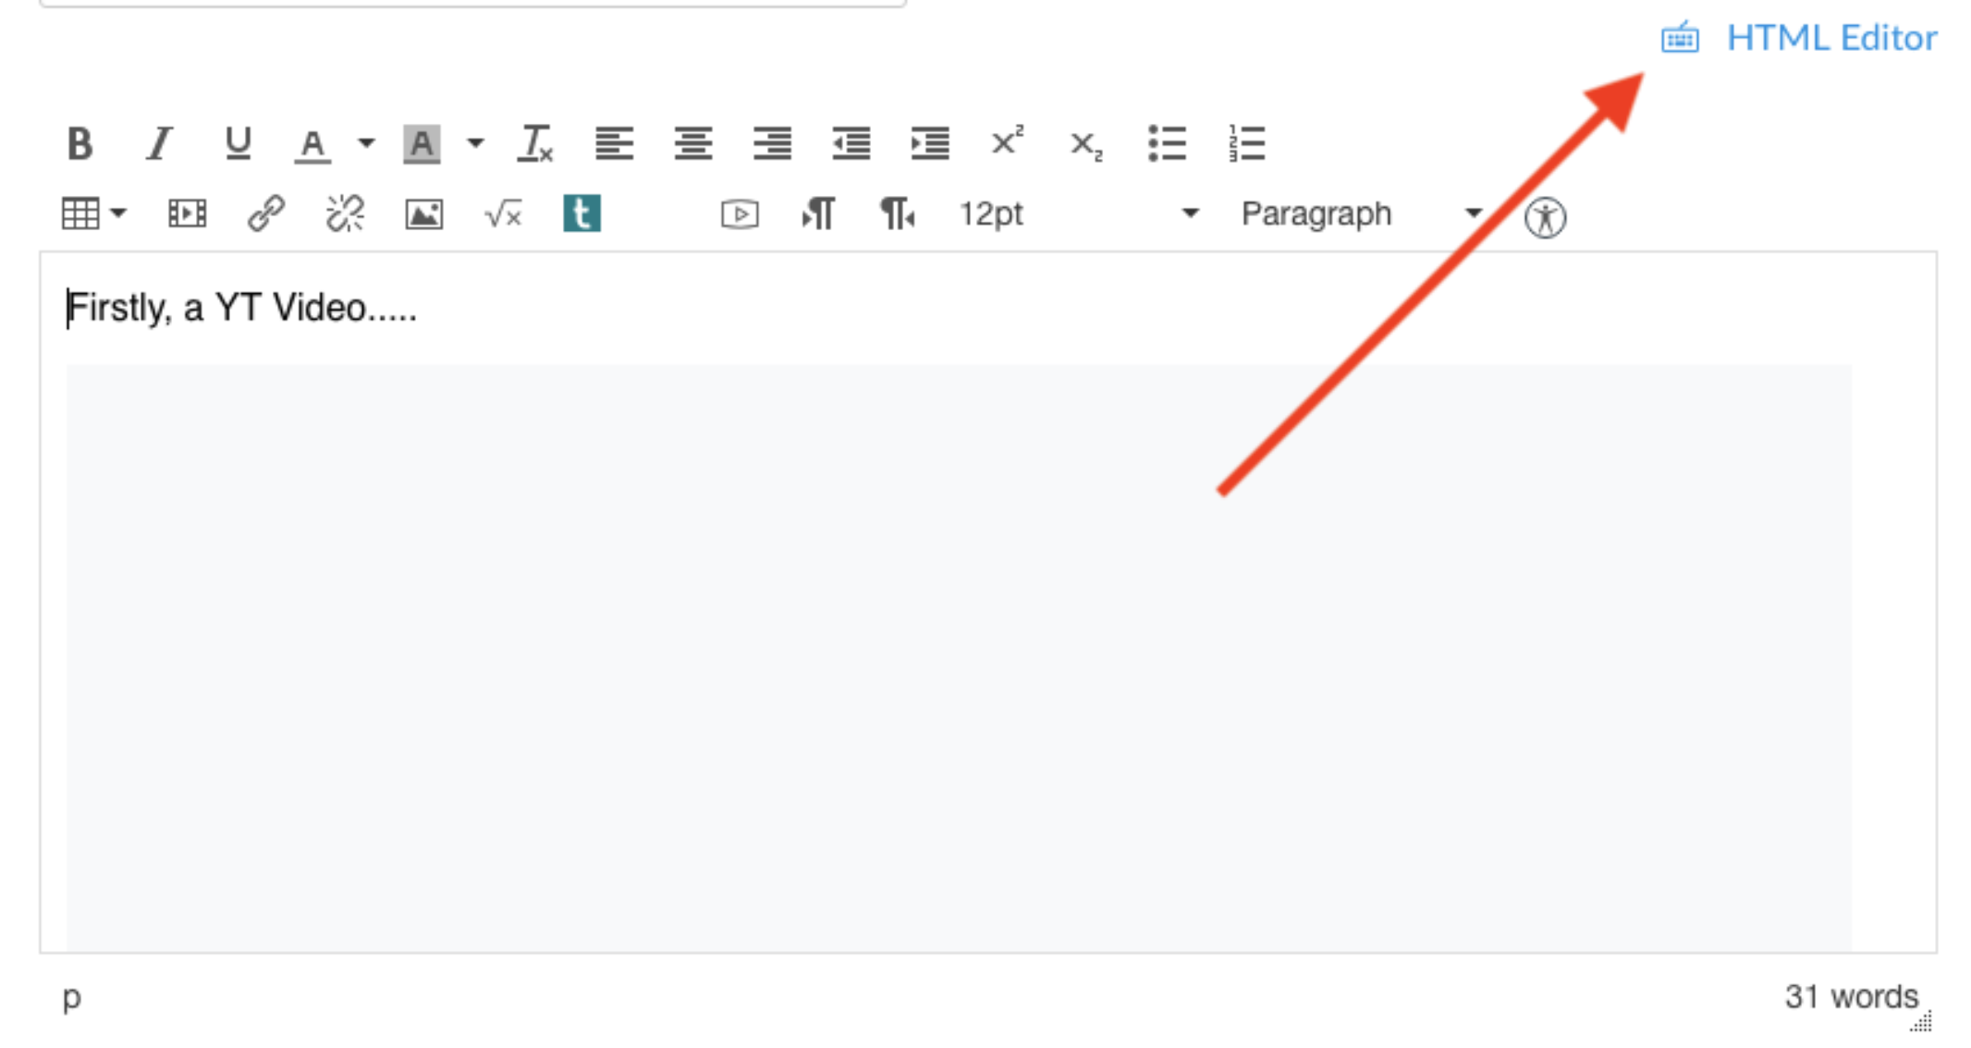Apply superscript formatting
The width and height of the screenshot is (1971, 1048).
(1008, 142)
